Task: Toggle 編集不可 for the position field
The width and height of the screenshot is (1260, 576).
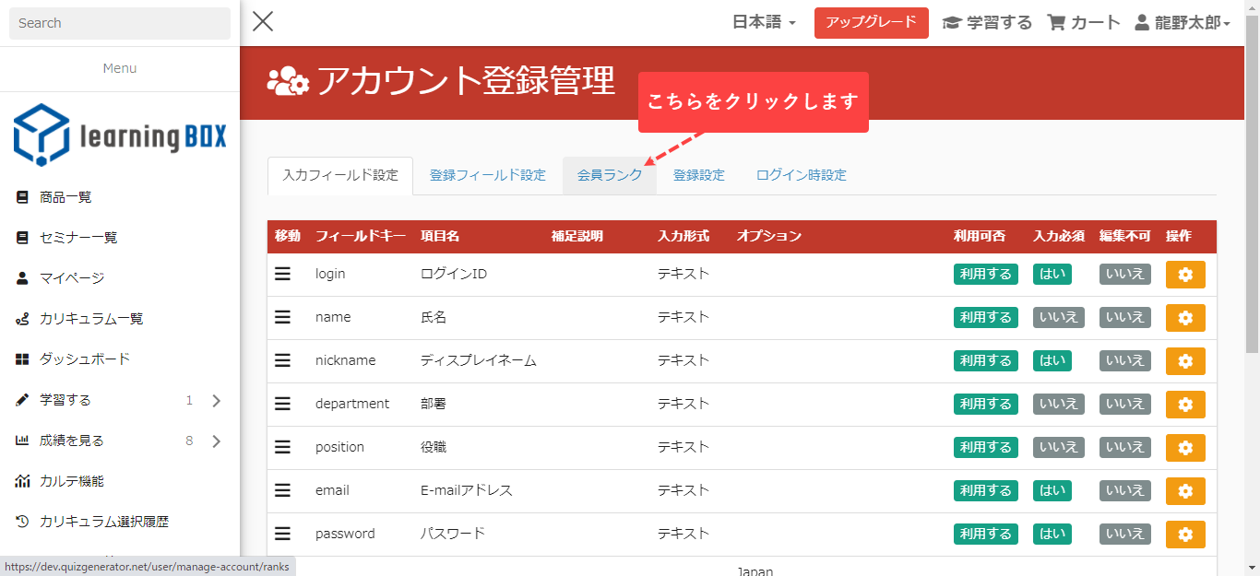Action: coord(1124,447)
